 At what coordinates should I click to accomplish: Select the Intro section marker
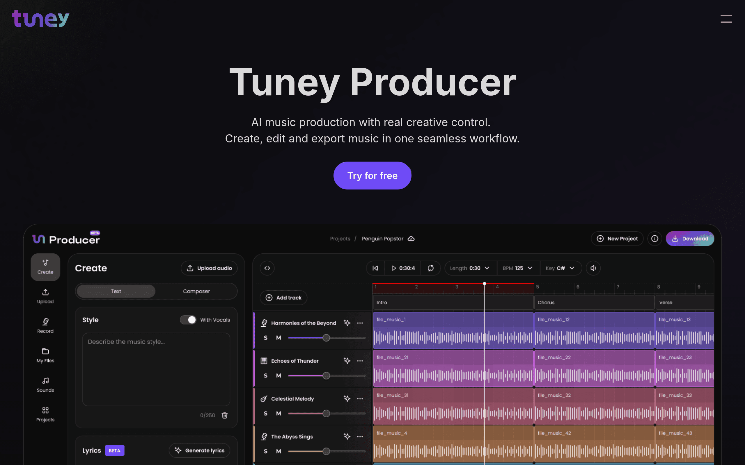[453, 302]
